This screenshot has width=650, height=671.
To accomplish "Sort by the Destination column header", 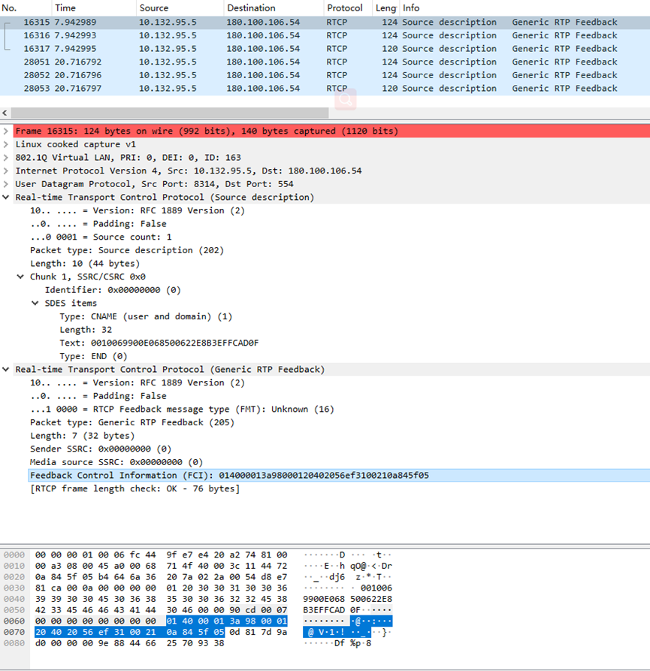I will click(x=274, y=8).
